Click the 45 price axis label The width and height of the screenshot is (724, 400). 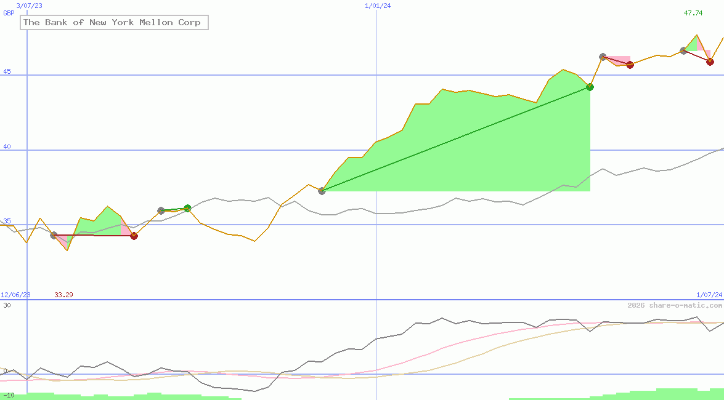tap(7, 71)
